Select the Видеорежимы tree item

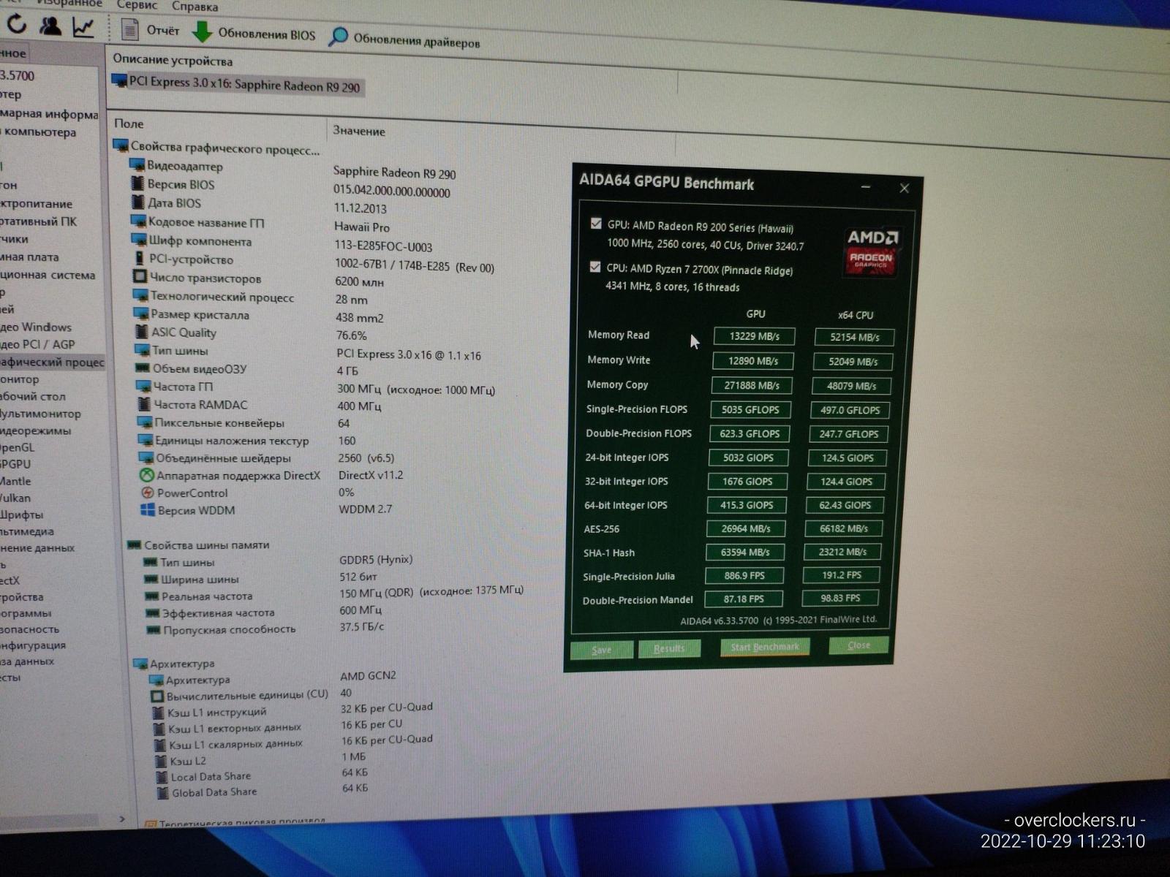(x=36, y=430)
